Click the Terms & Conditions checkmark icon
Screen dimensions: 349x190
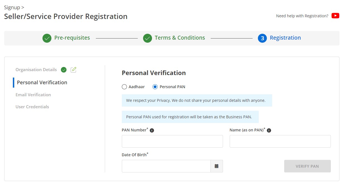pyautogui.click(x=148, y=38)
